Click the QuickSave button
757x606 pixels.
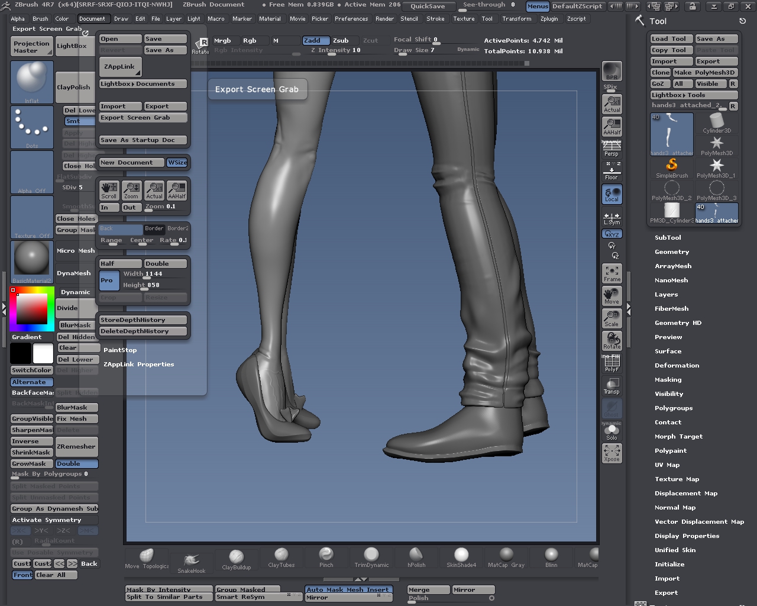(428, 6)
